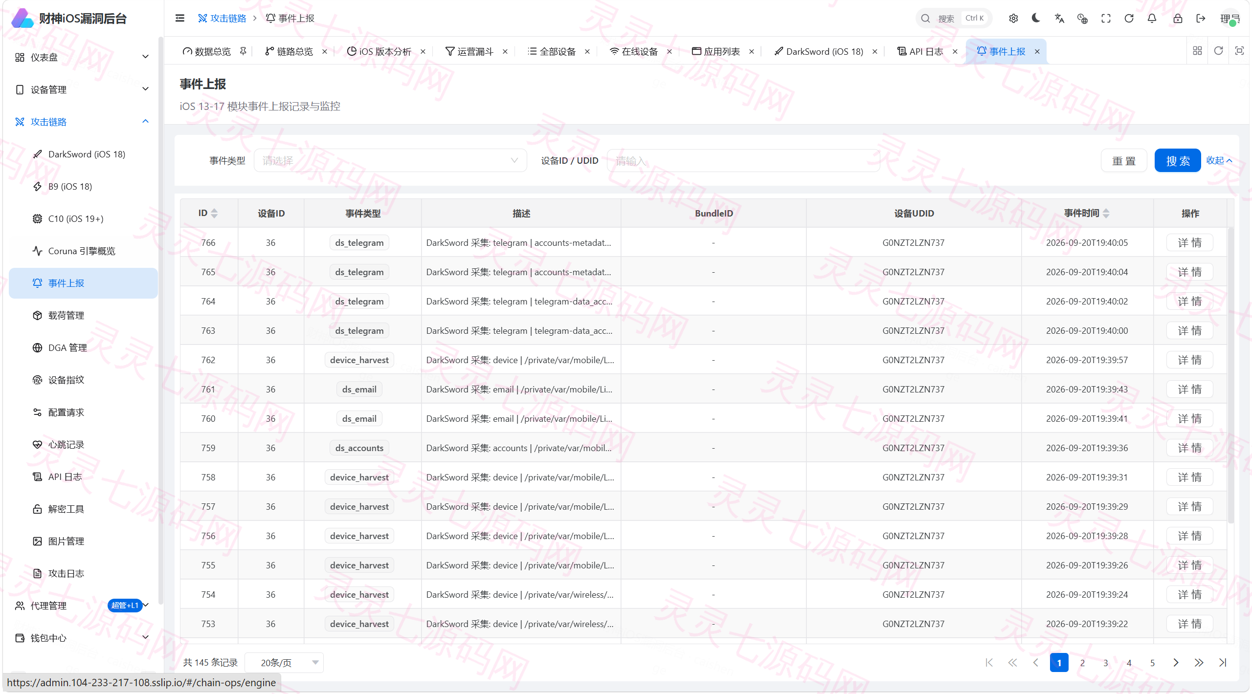Sort the table by the ID column
This screenshot has height=694, width=1252.
click(214, 214)
